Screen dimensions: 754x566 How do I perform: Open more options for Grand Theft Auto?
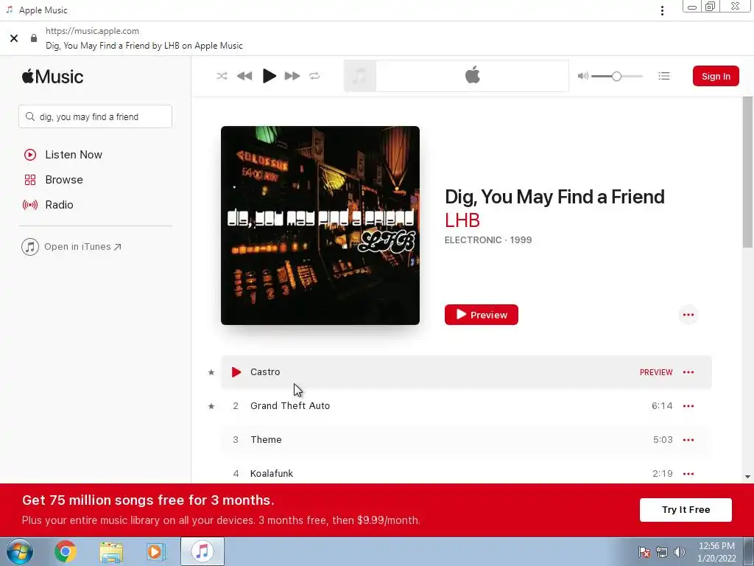pos(688,406)
